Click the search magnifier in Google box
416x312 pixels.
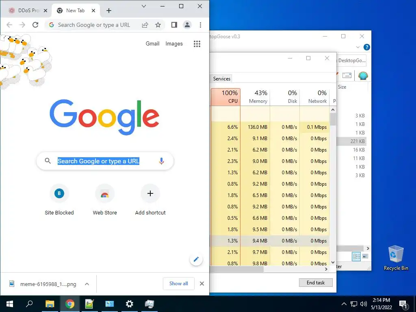coord(48,161)
